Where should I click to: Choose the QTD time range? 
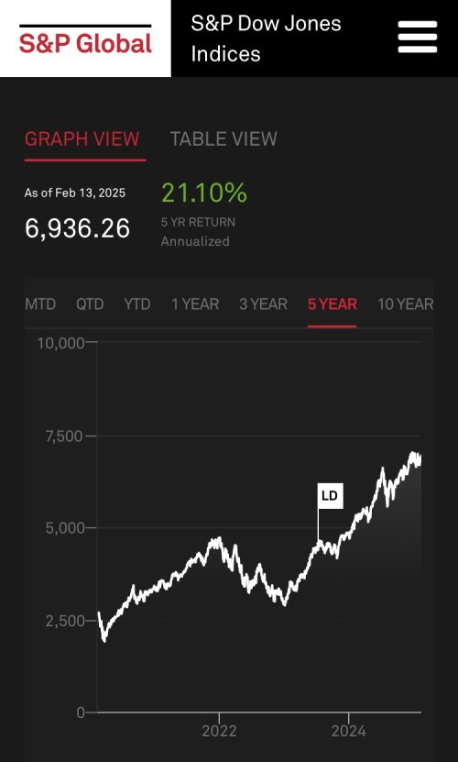(x=90, y=304)
